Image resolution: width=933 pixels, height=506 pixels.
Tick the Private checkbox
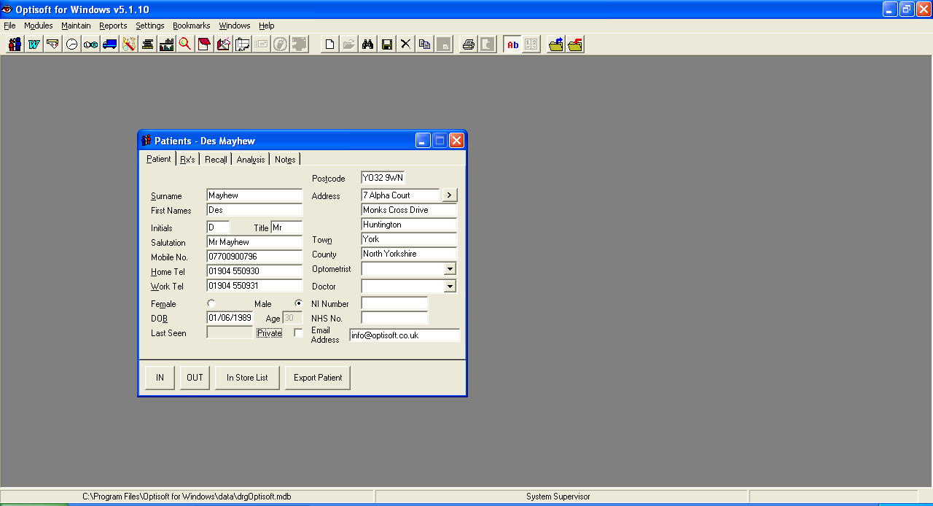pos(298,333)
